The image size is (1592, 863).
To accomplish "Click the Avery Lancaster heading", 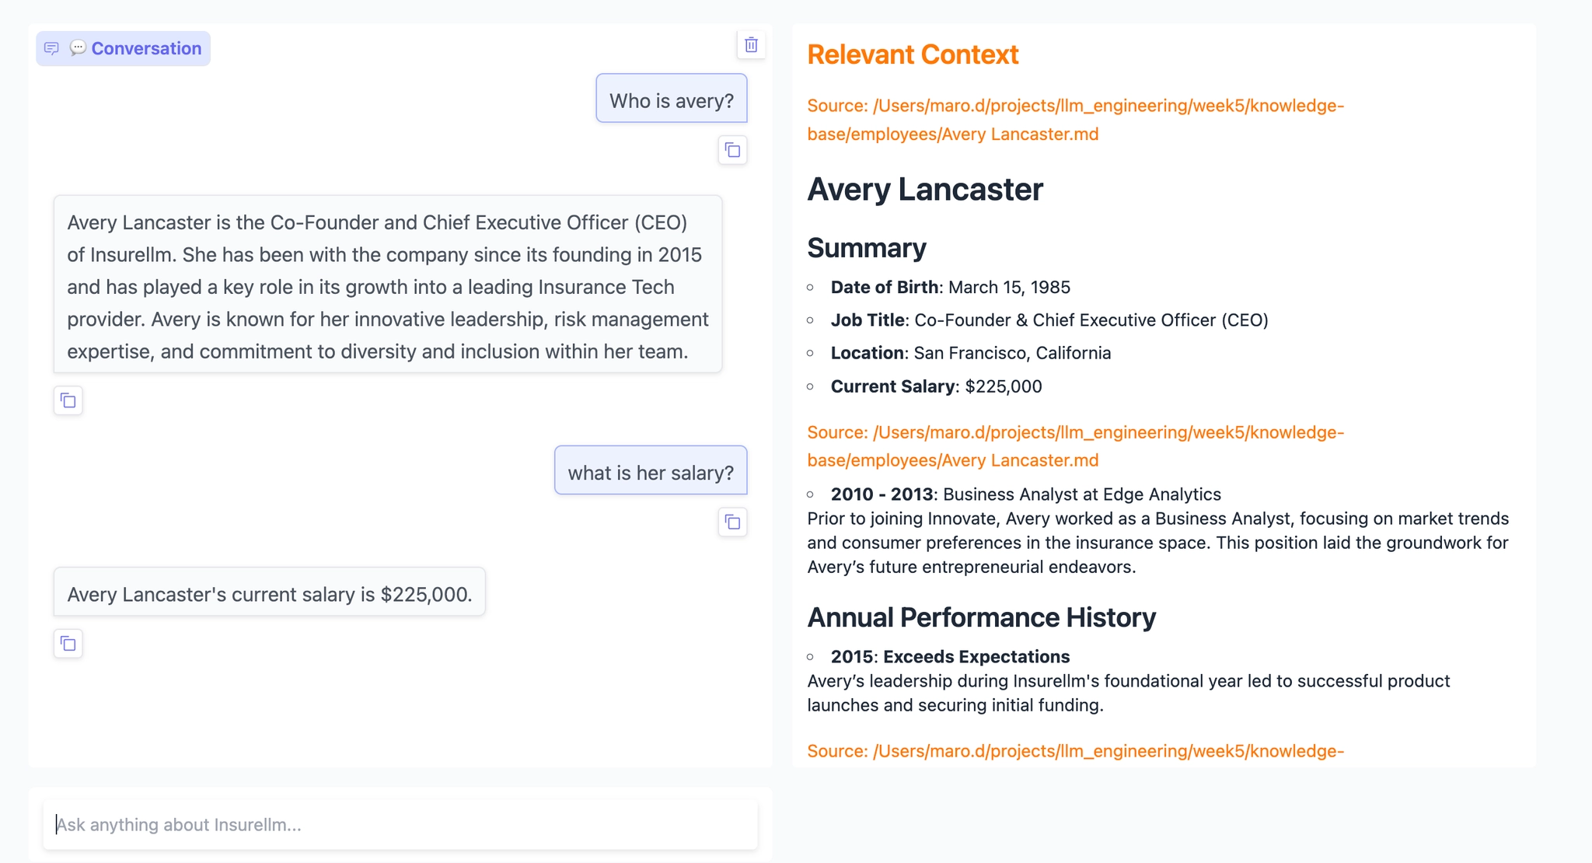I will coord(925,190).
